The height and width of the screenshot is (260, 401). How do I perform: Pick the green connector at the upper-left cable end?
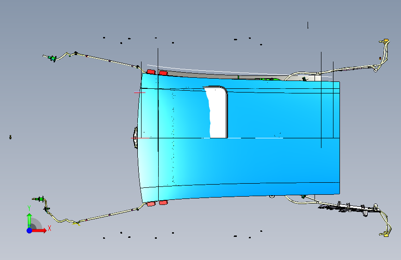pos(53,58)
